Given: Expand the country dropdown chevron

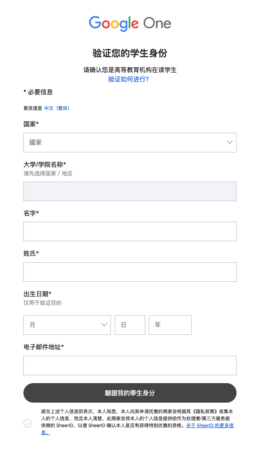Looking at the screenshot, I should pyautogui.click(x=230, y=142).
